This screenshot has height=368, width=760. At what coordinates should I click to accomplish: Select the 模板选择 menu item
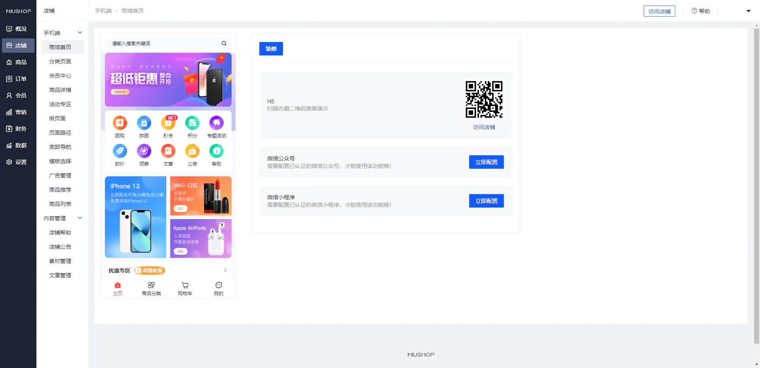[x=60, y=161]
